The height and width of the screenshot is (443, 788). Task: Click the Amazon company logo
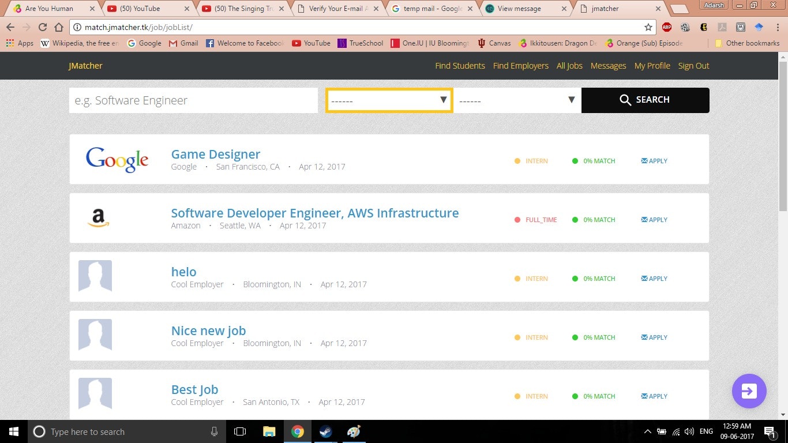click(x=99, y=218)
